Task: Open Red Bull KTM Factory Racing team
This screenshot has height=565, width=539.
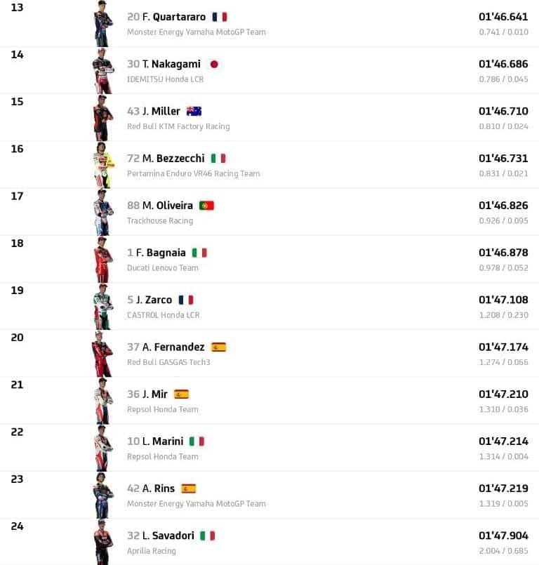Action: tap(178, 126)
